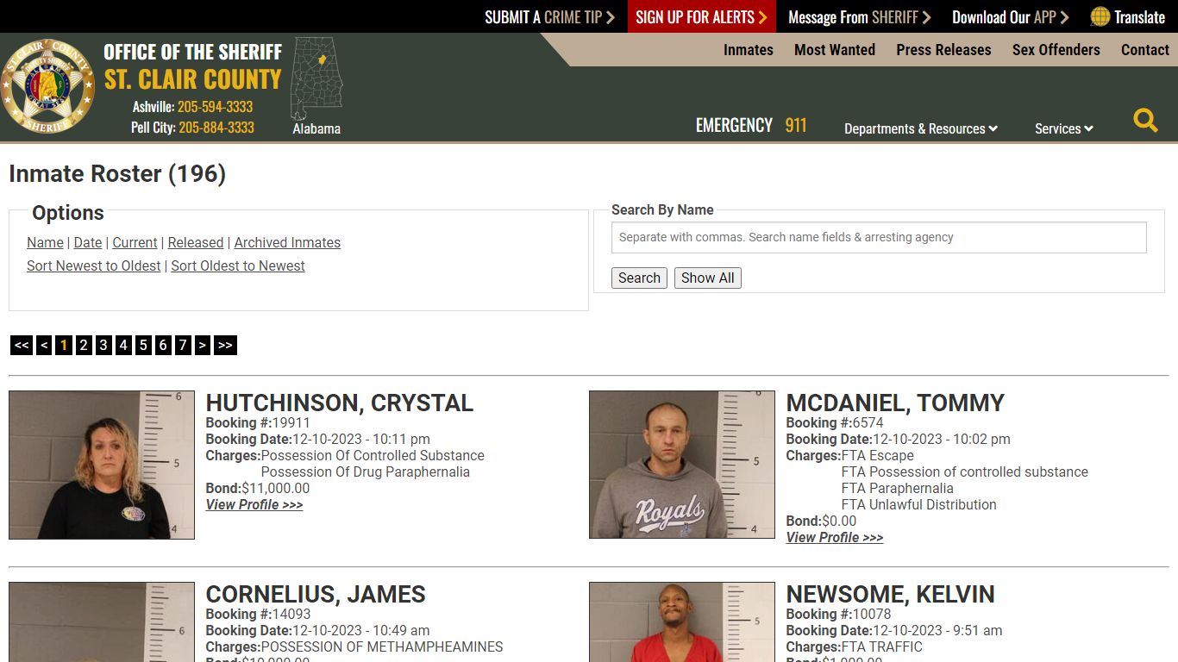Click POSSESSION OF METHAMPHEAMINES charge text

point(382,647)
